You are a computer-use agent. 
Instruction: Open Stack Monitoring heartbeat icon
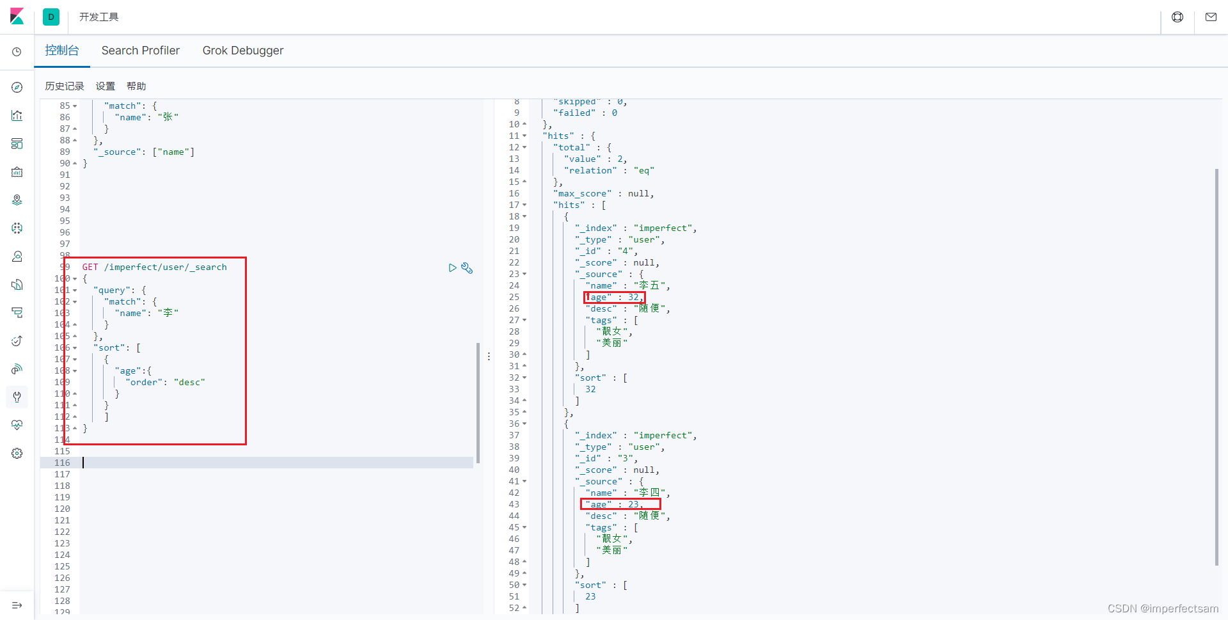coord(17,425)
